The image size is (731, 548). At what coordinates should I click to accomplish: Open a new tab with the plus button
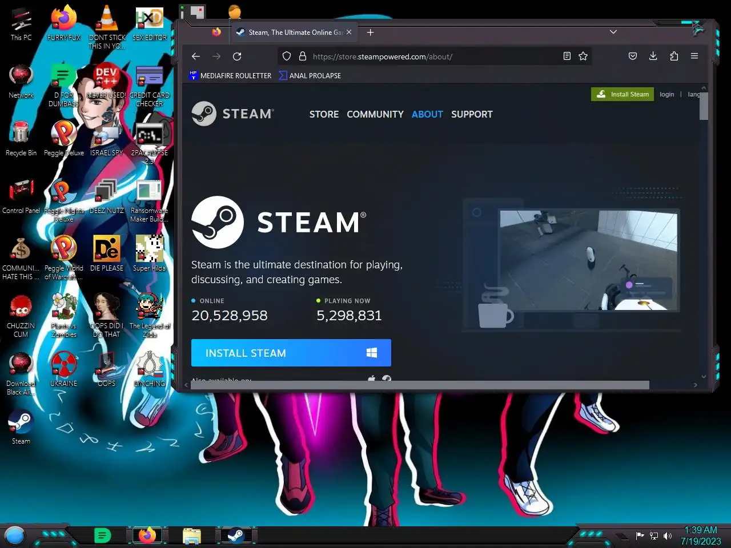[370, 33]
